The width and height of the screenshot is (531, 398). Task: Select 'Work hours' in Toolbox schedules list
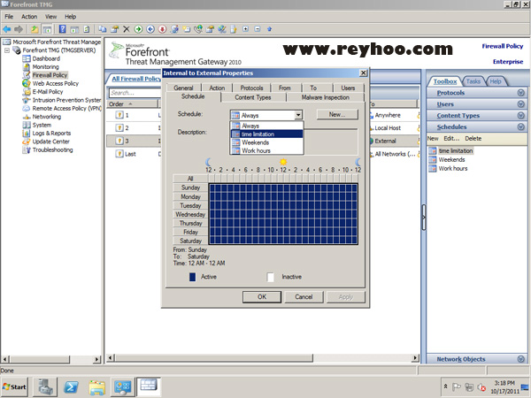(x=453, y=169)
